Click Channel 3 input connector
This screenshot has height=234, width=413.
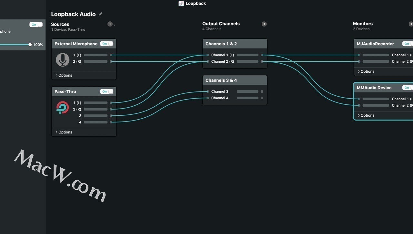pos(208,91)
